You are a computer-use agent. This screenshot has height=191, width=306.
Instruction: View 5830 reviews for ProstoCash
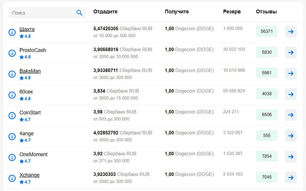(267, 52)
